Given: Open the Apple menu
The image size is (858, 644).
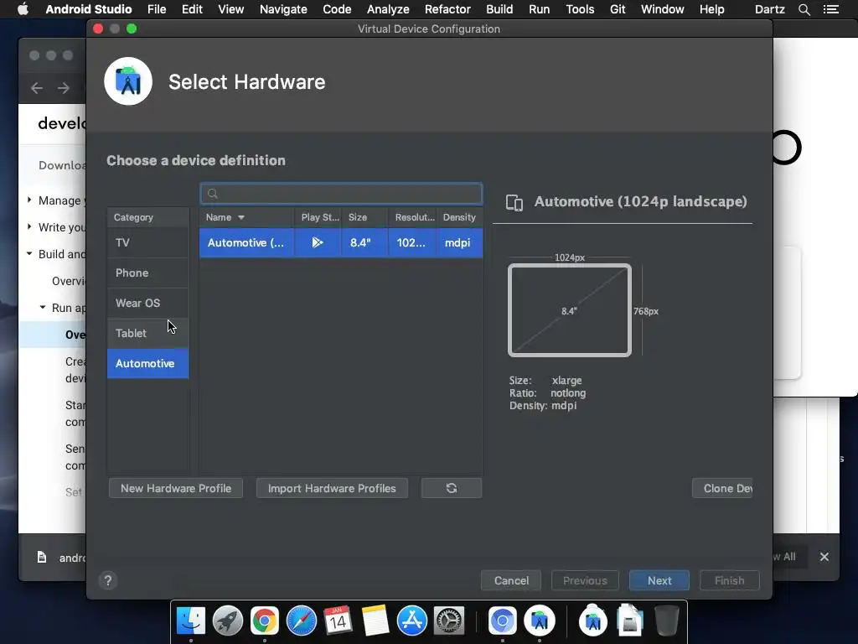Looking at the screenshot, I should point(23,9).
